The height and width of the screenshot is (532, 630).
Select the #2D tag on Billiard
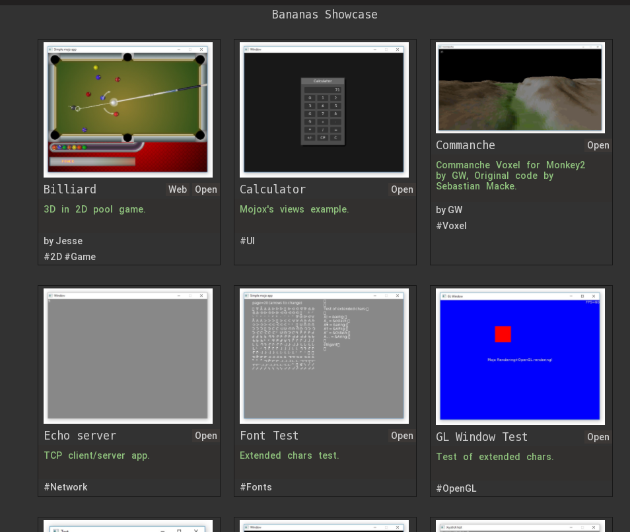point(53,257)
